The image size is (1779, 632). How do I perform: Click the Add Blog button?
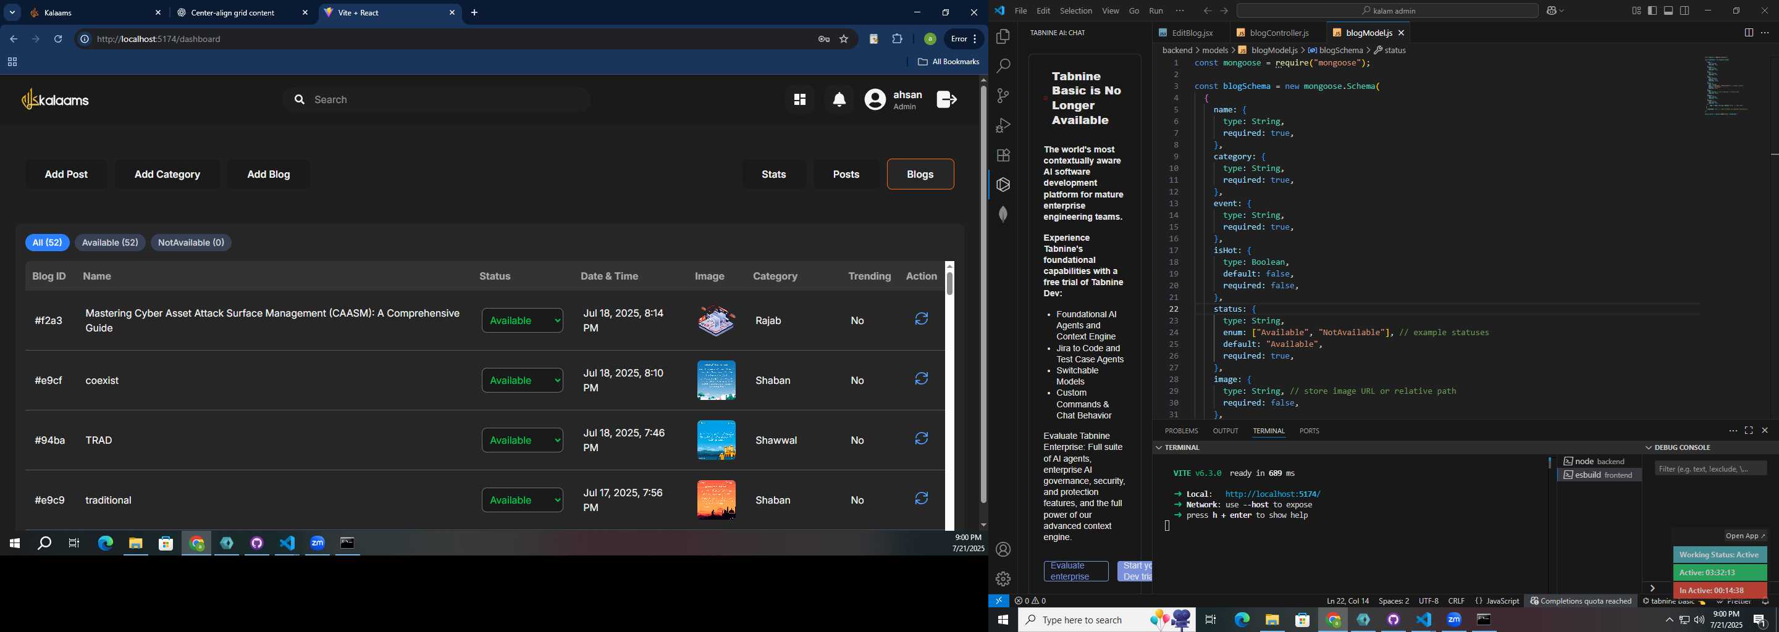pyautogui.click(x=269, y=175)
